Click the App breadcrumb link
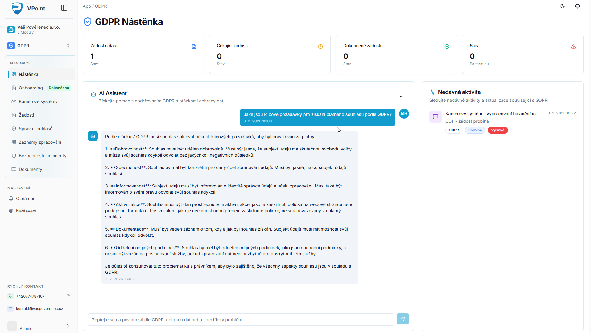This screenshot has height=333, width=591. [87, 6]
